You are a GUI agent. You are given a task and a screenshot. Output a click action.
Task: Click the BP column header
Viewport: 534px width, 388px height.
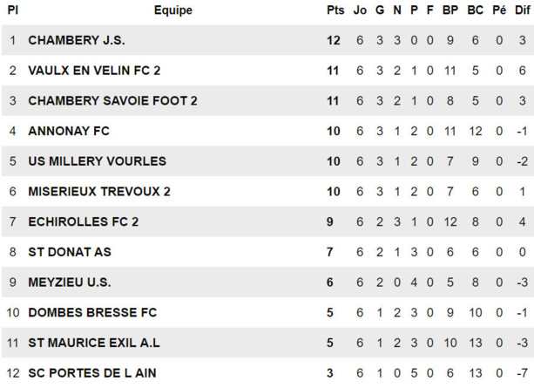450,10
